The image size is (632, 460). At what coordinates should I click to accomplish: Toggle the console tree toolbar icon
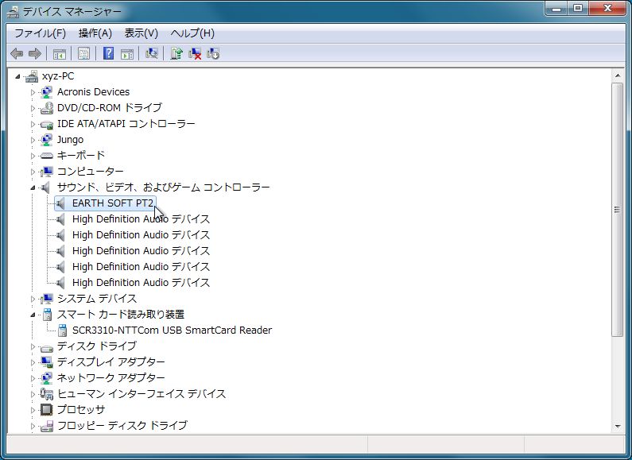pyautogui.click(x=60, y=53)
